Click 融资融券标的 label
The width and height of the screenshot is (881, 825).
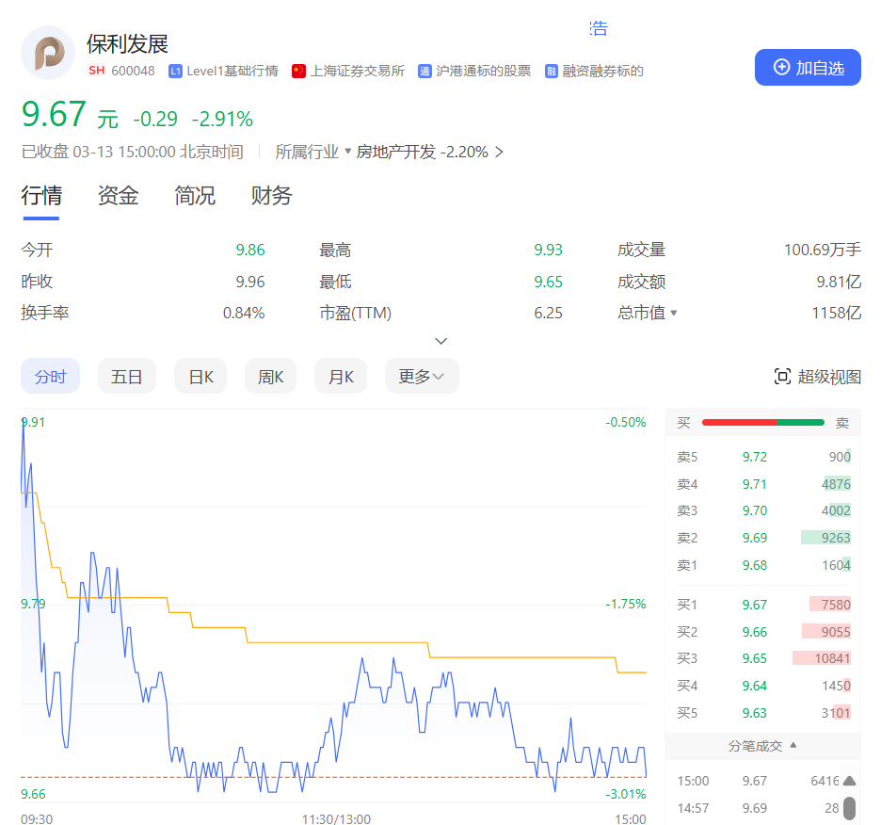[603, 71]
